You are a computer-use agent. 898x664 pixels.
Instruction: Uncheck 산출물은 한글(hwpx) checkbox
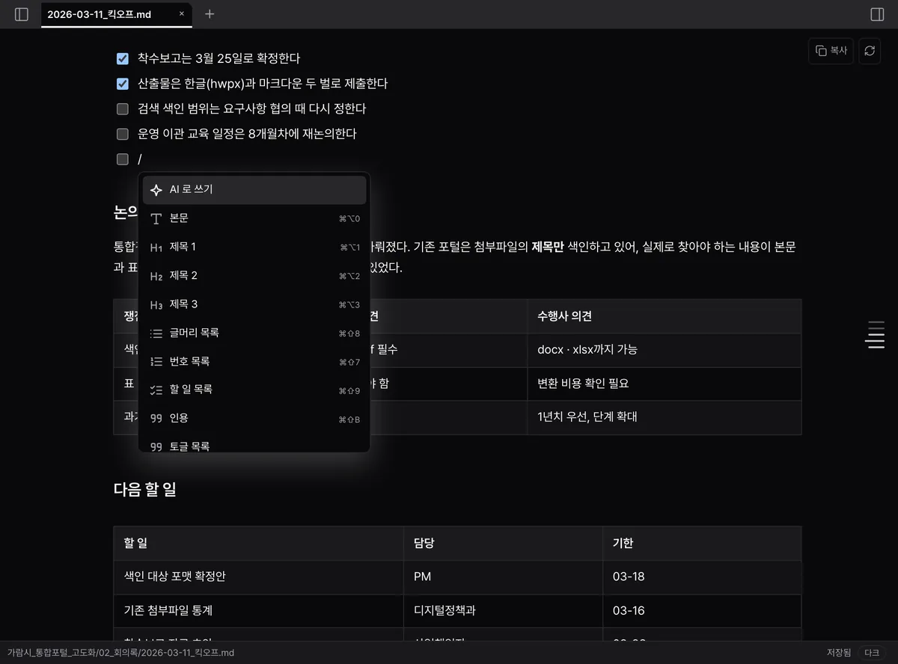tap(123, 84)
